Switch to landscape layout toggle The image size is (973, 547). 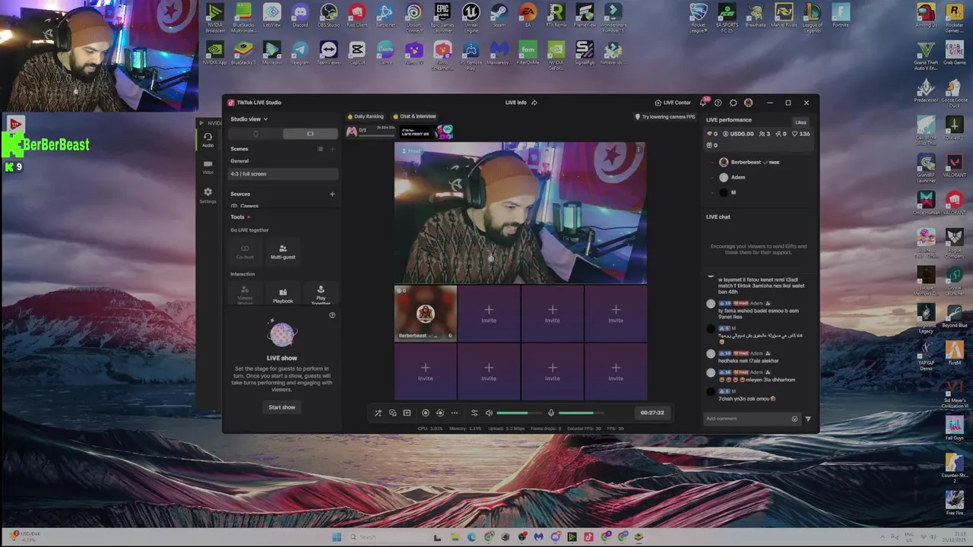tap(310, 134)
